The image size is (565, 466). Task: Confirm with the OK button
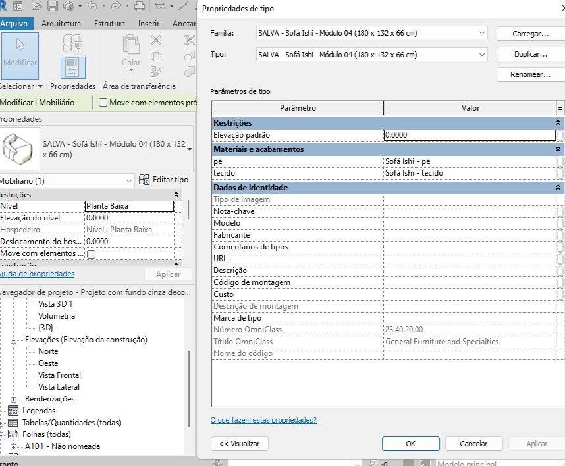pos(411,444)
